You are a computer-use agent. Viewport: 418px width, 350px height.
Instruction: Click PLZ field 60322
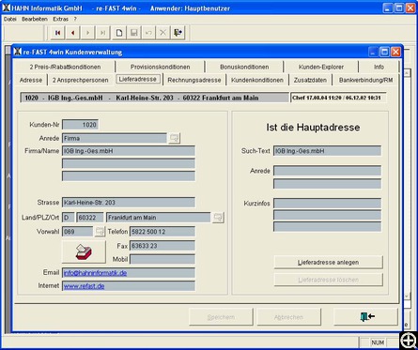[90, 218]
